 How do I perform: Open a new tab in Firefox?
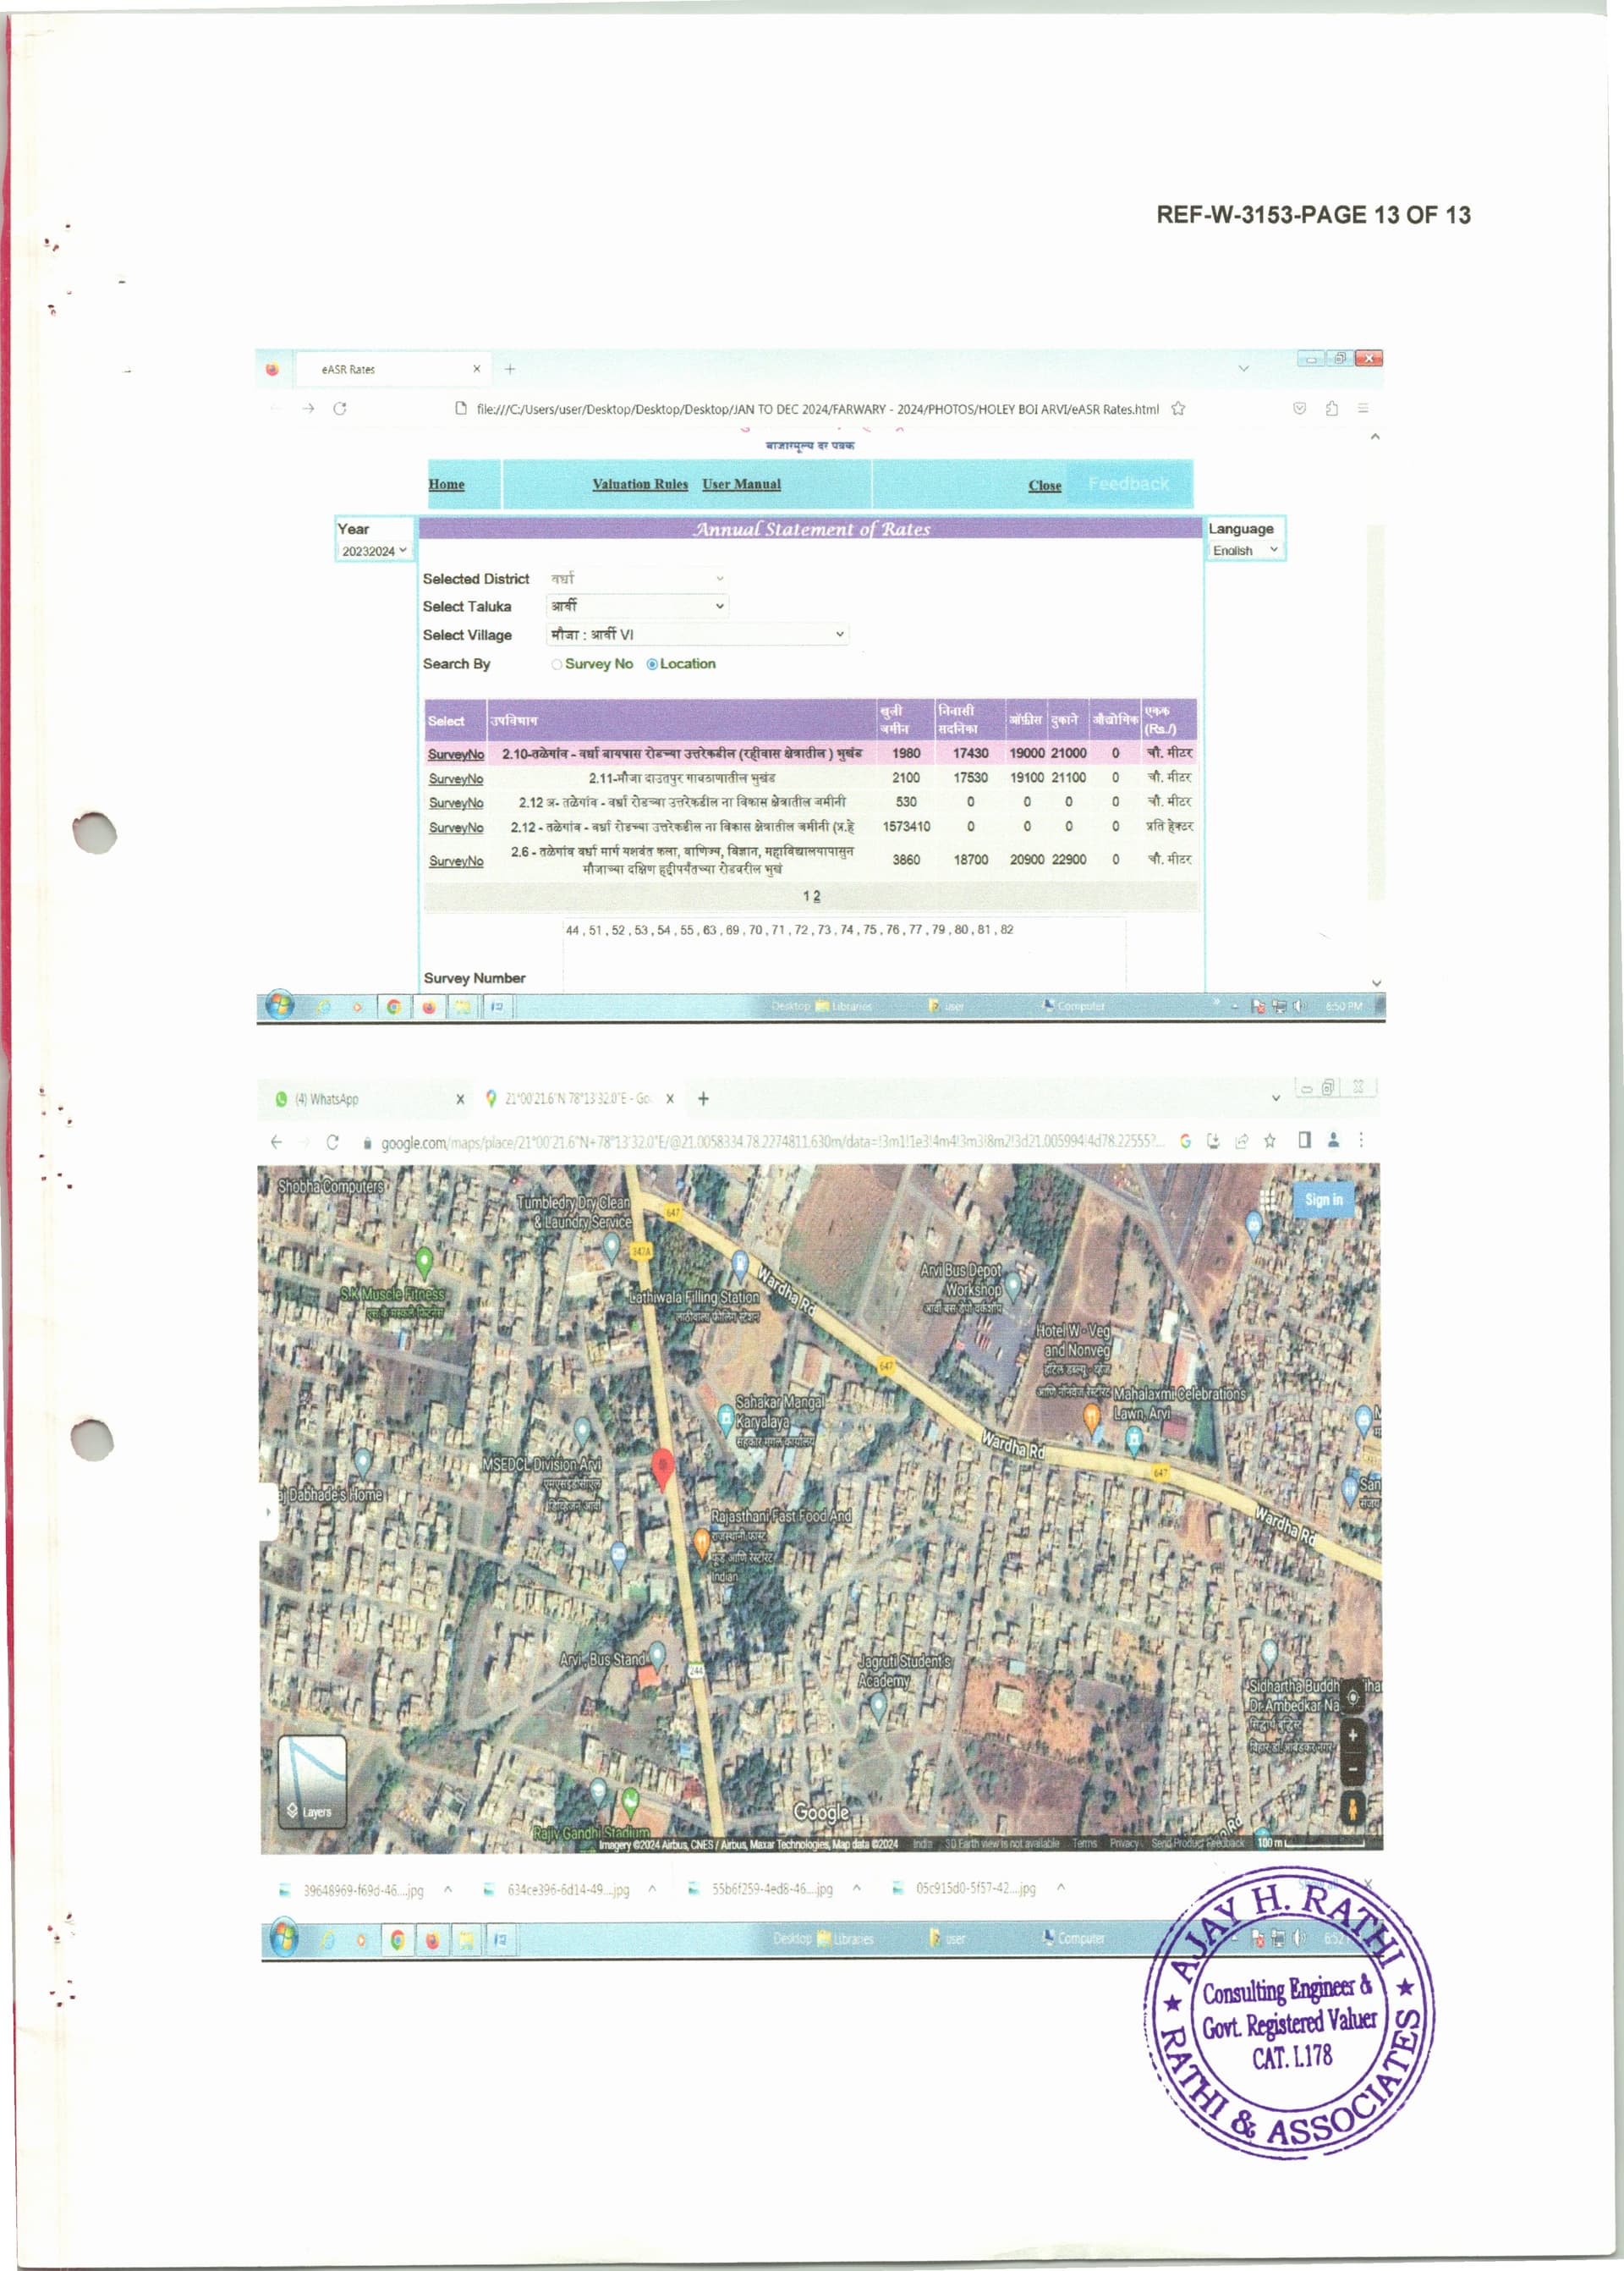coord(510,369)
